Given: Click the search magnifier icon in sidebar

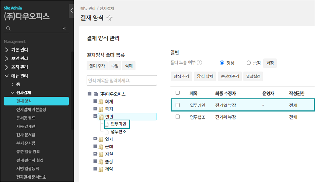Looking at the screenshot, I should (8, 29).
